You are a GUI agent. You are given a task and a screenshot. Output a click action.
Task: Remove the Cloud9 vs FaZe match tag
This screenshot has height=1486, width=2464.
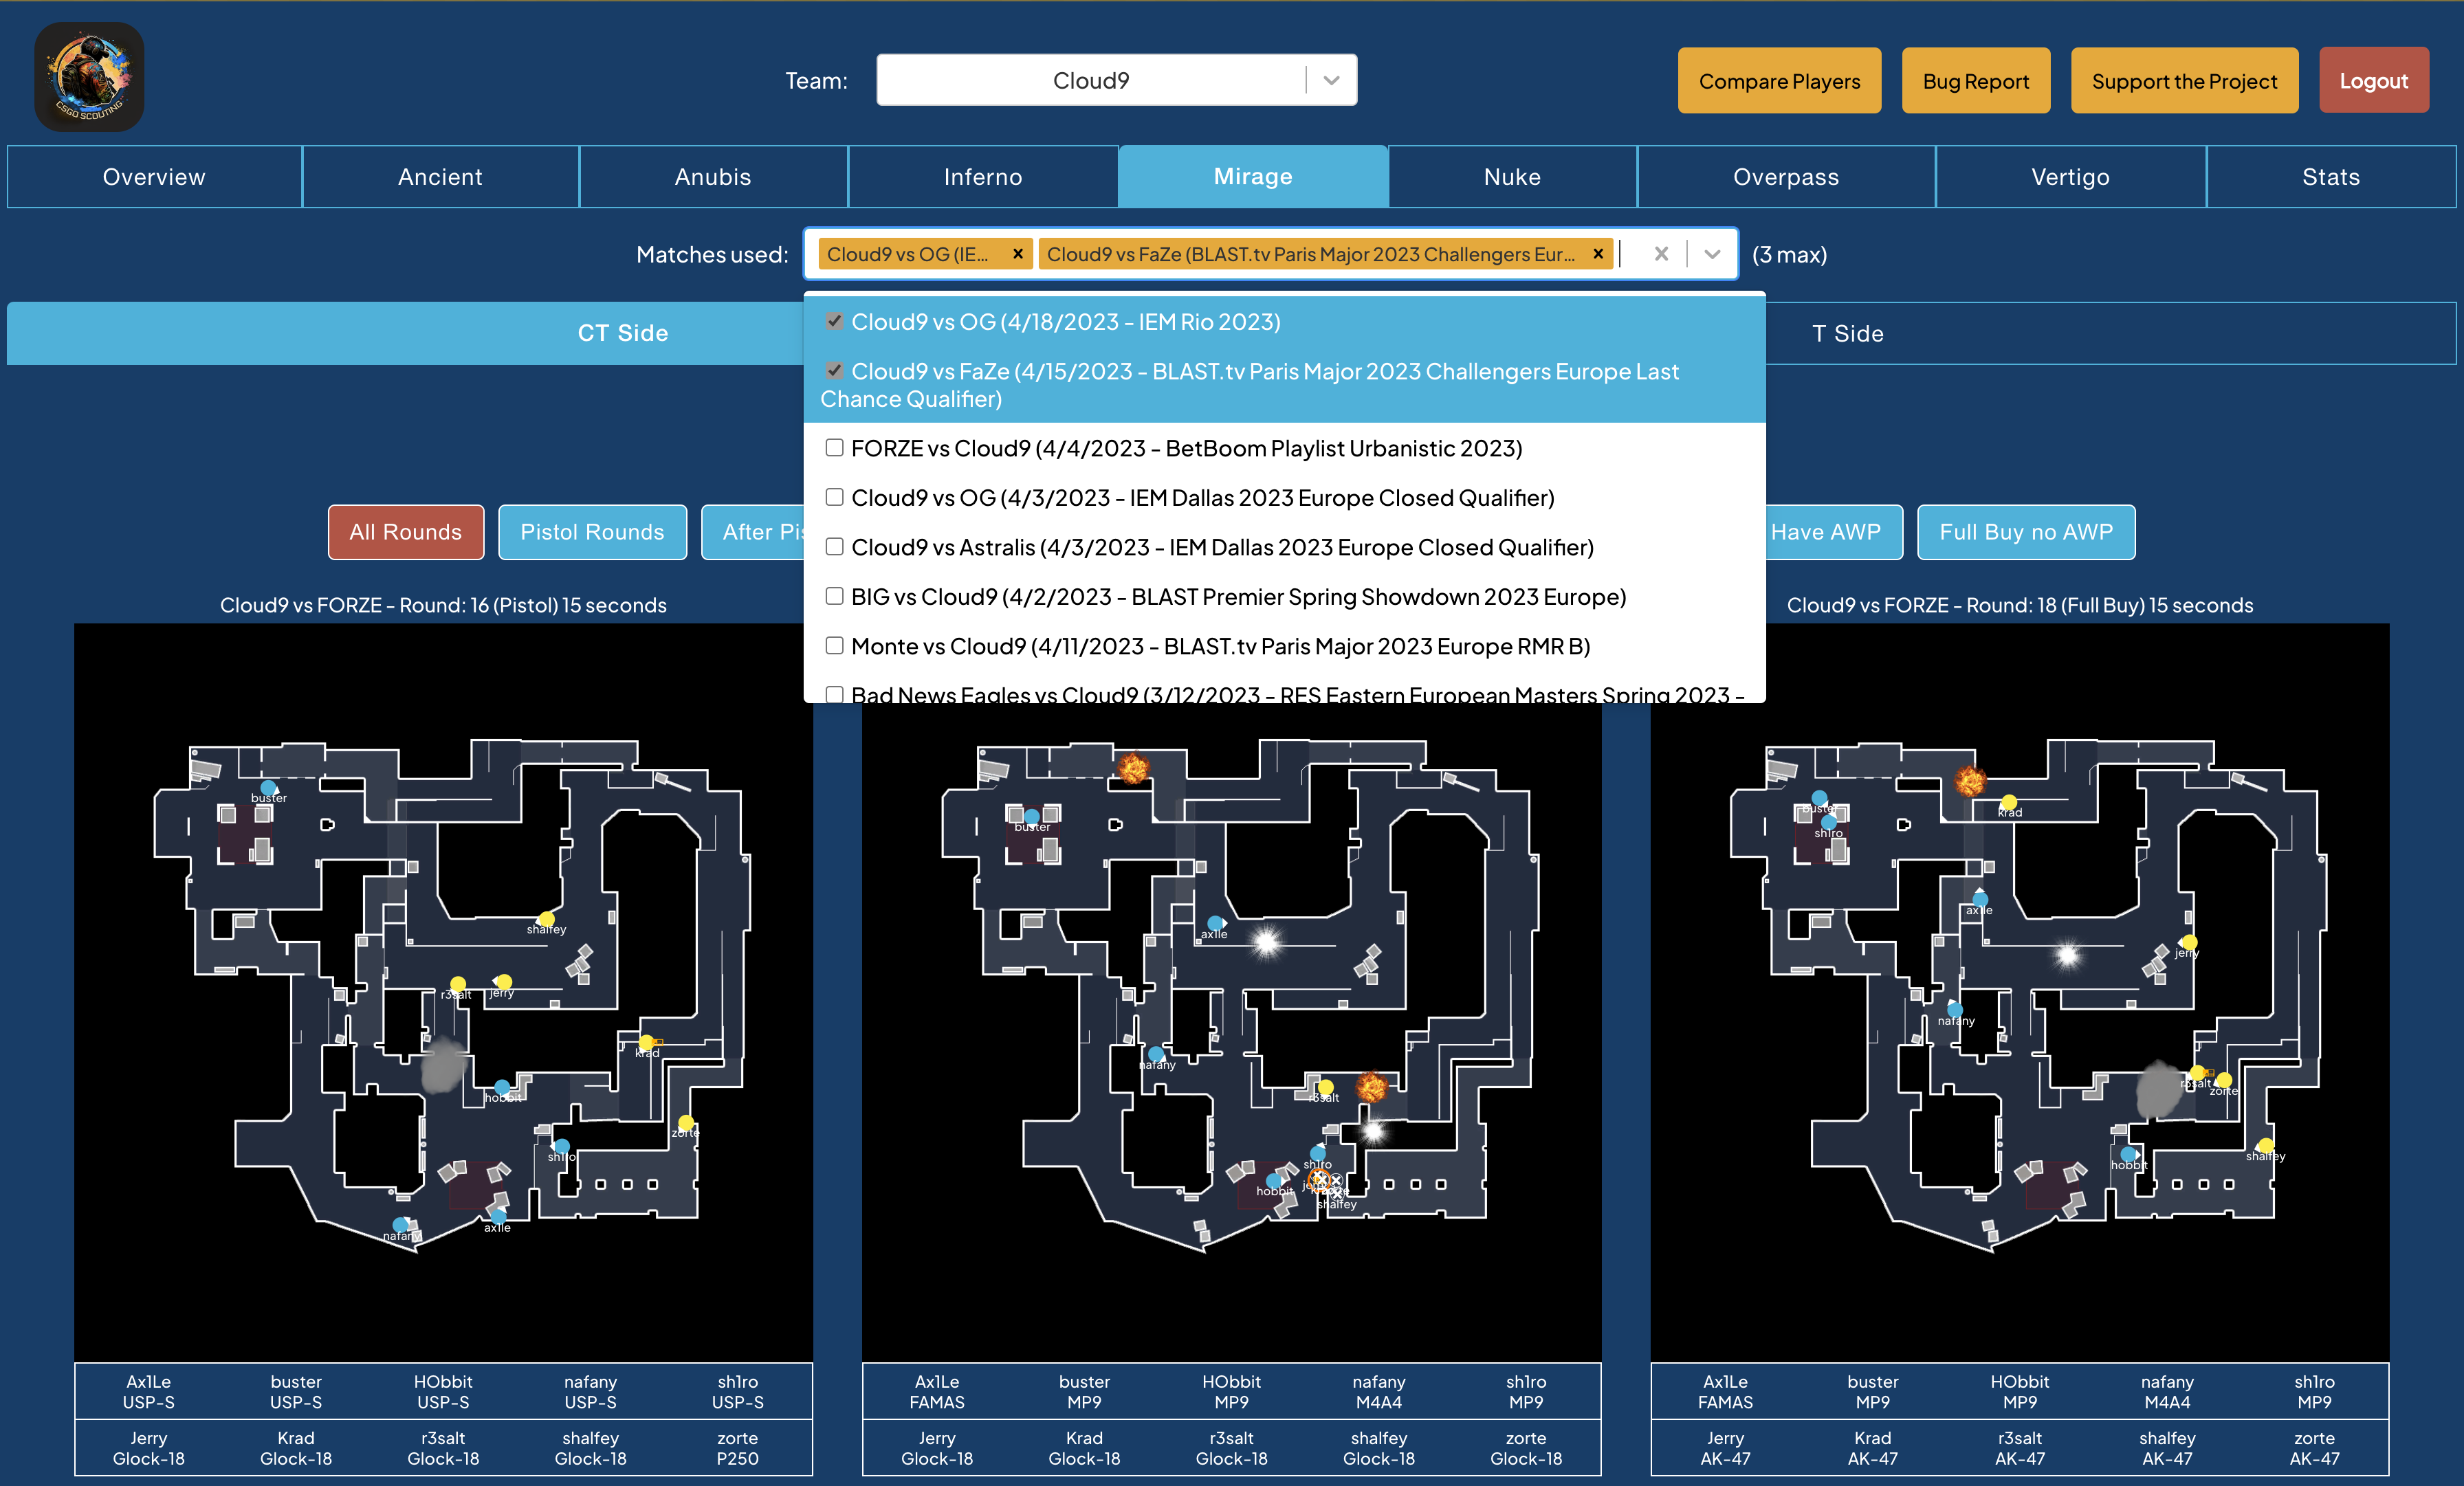tap(1598, 254)
